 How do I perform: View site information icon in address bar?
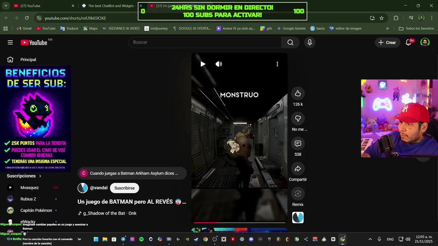39,18
